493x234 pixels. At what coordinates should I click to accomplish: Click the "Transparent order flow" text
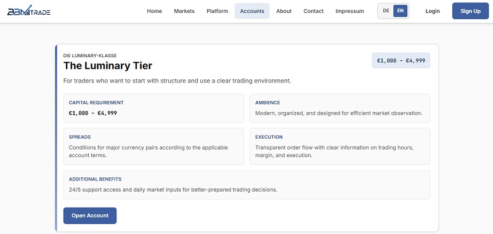pyautogui.click(x=334, y=151)
